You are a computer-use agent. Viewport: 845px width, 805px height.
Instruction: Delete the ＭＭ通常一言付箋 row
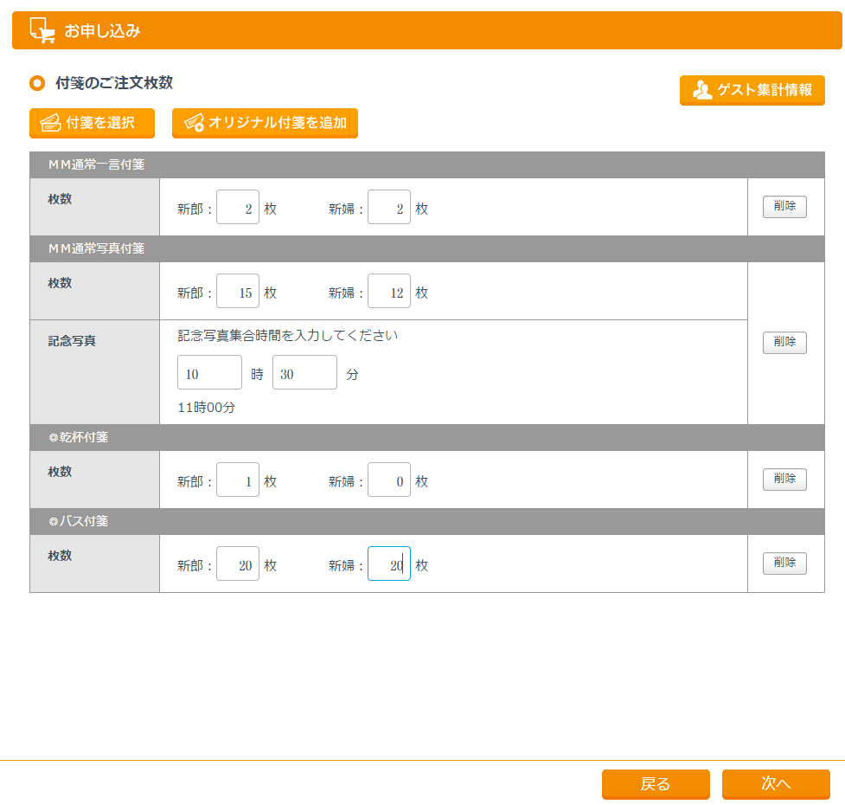[x=784, y=207]
